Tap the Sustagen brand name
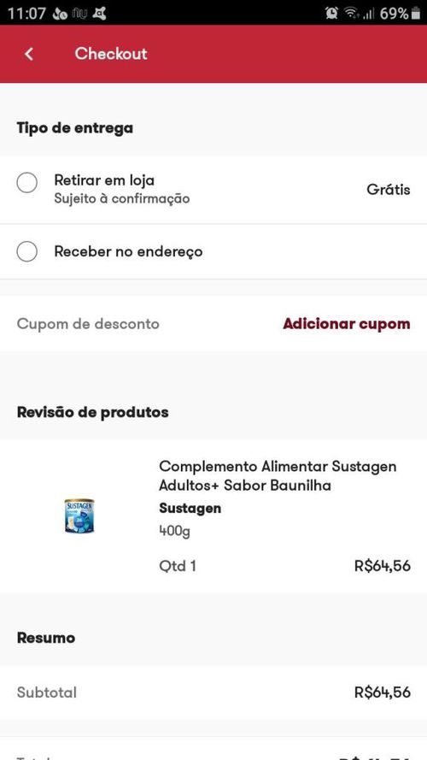 (x=190, y=509)
